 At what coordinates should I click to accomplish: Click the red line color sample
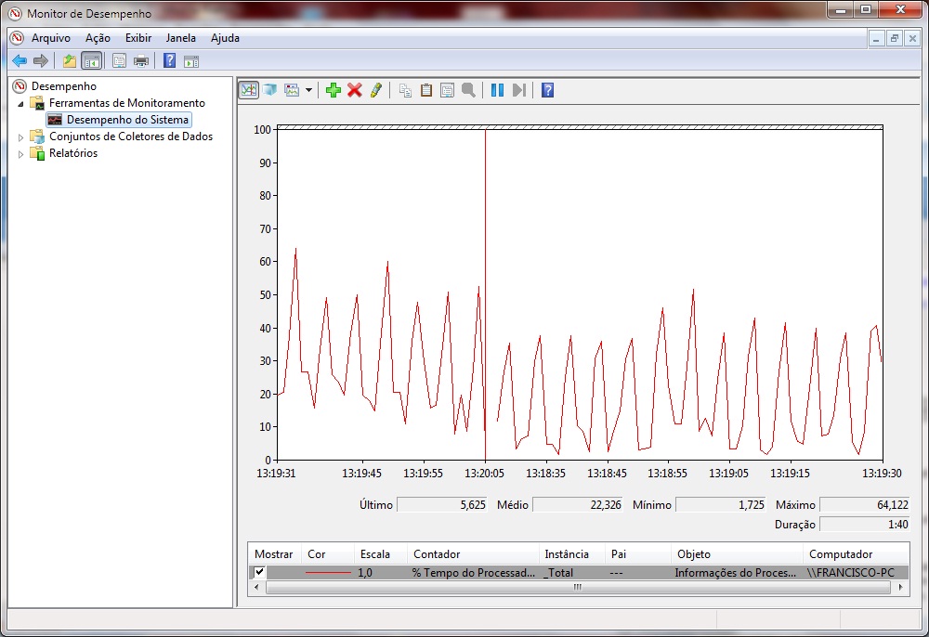[x=328, y=573]
